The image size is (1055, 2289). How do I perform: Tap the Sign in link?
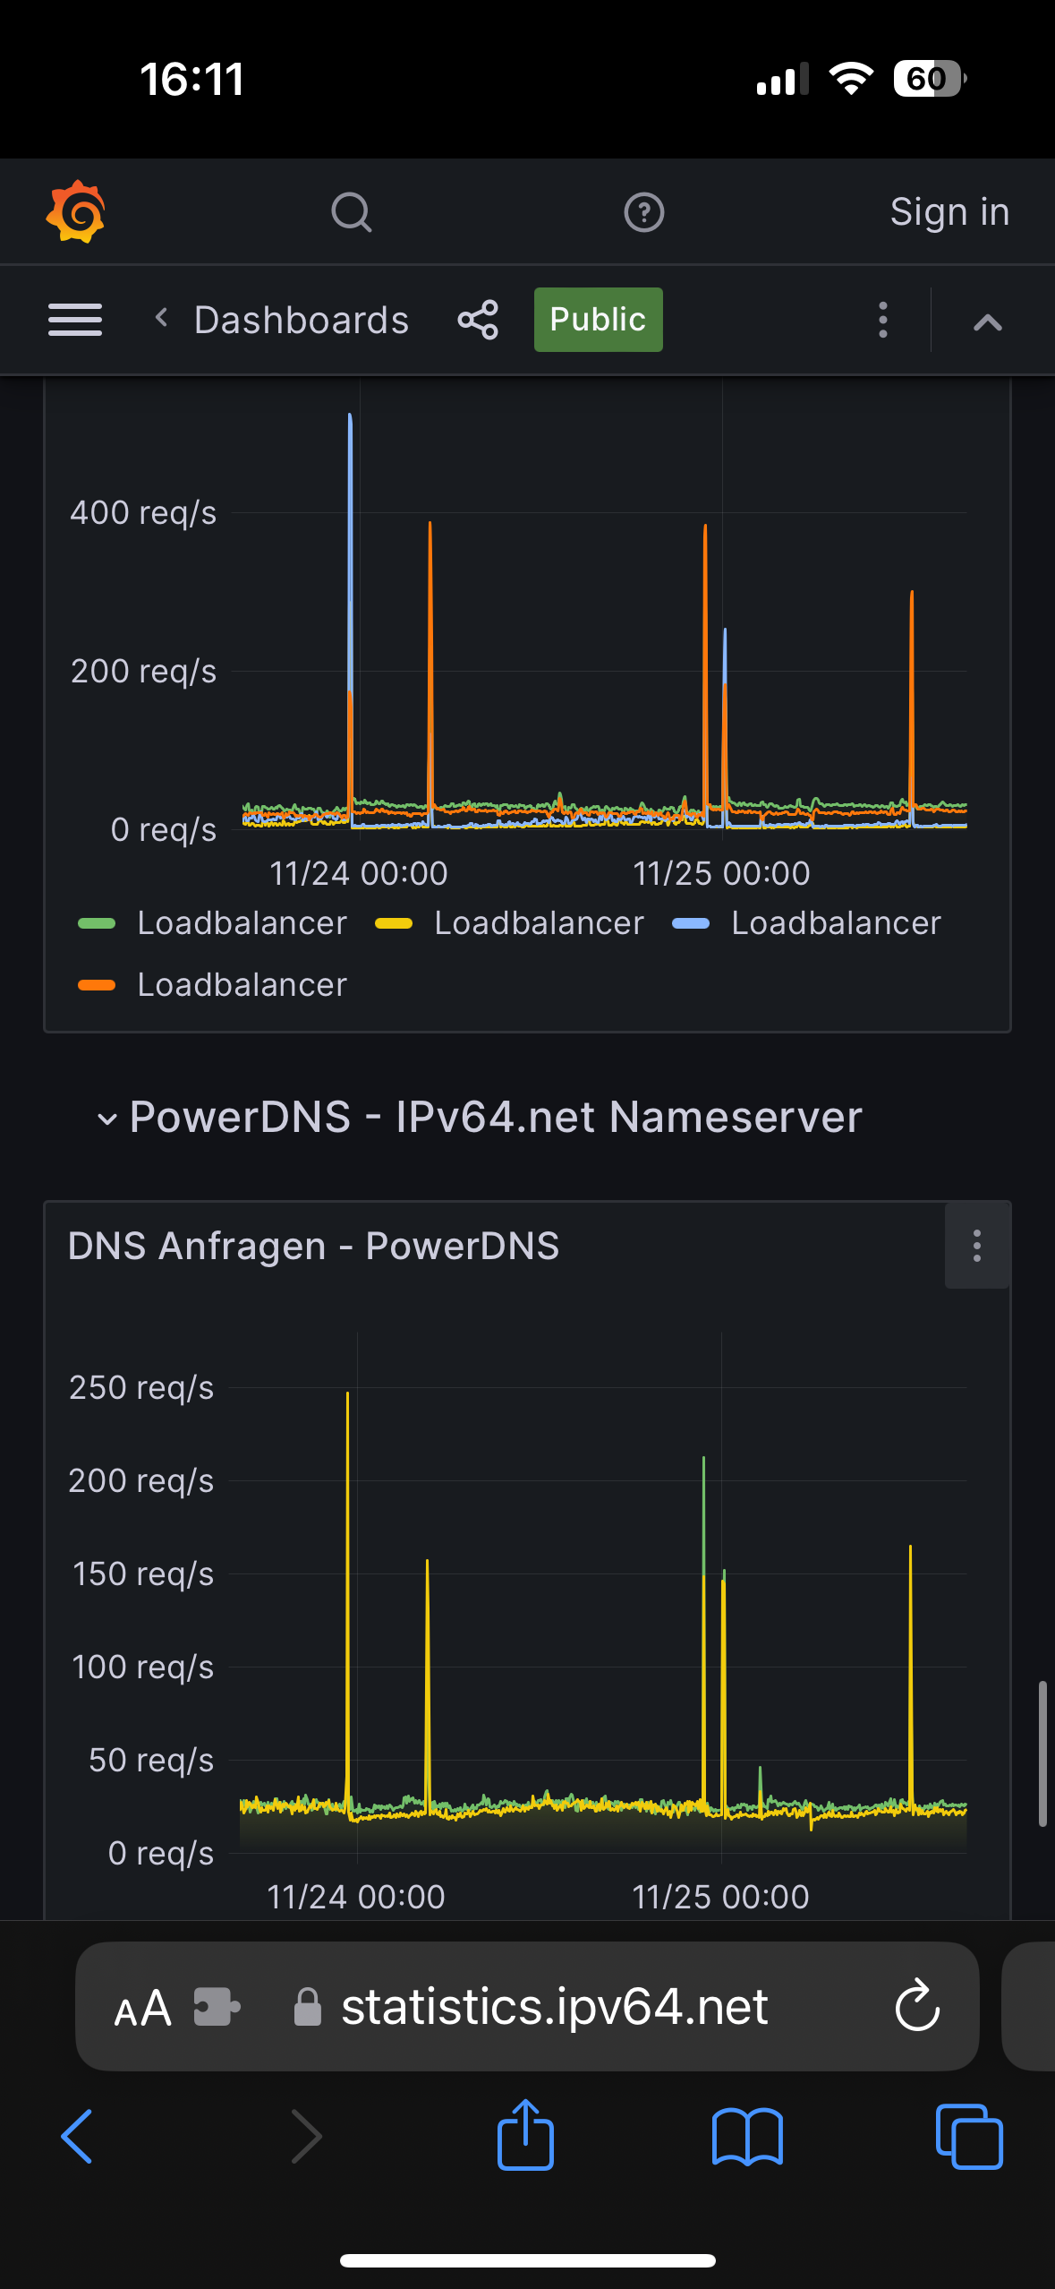pos(949,212)
